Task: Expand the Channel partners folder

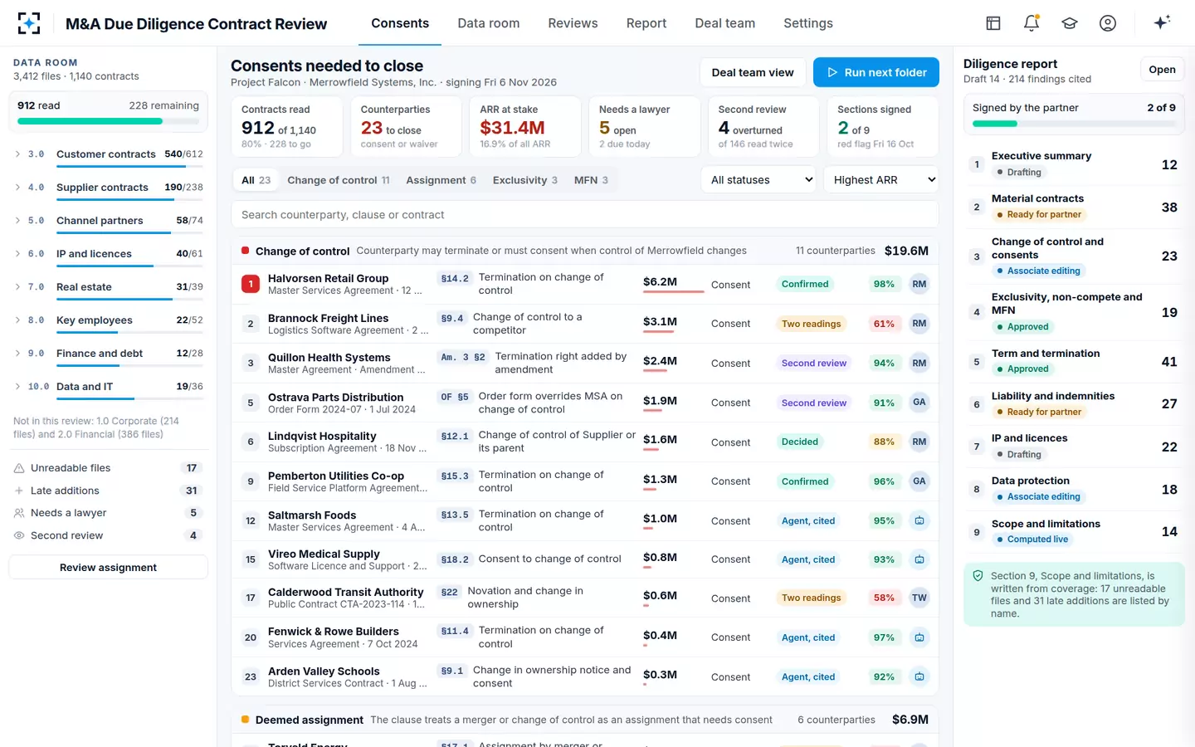Action: click(x=18, y=220)
